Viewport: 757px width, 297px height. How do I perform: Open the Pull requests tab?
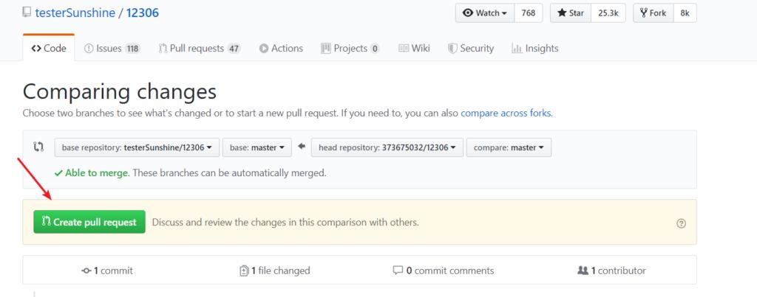[200, 48]
